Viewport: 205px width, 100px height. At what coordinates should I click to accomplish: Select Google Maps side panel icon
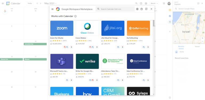coord(170,22)
